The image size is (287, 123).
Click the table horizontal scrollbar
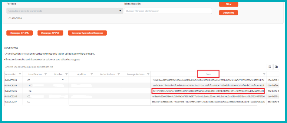(163, 105)
